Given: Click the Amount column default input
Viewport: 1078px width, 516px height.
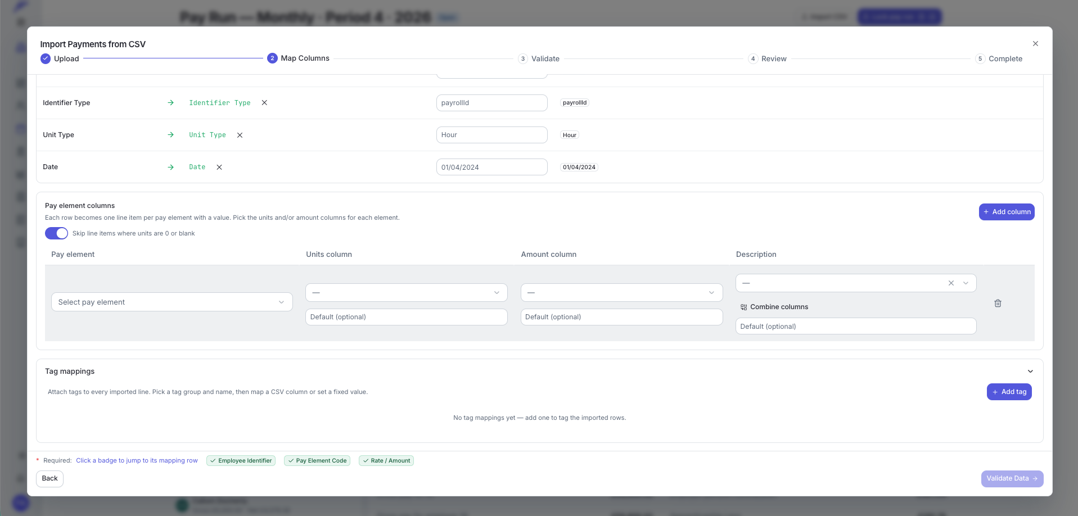Looking at the screenshot, I should tap(622, 317).
